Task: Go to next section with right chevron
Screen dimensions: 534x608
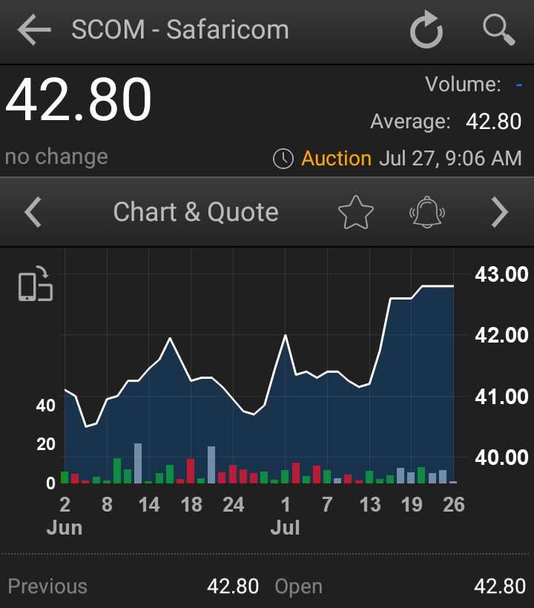Action: (x=499, y=212)
